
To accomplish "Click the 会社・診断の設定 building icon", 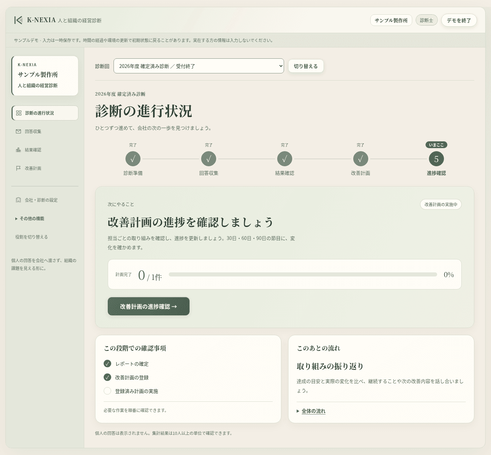I will pyautogui.click(x=18, y=200).
